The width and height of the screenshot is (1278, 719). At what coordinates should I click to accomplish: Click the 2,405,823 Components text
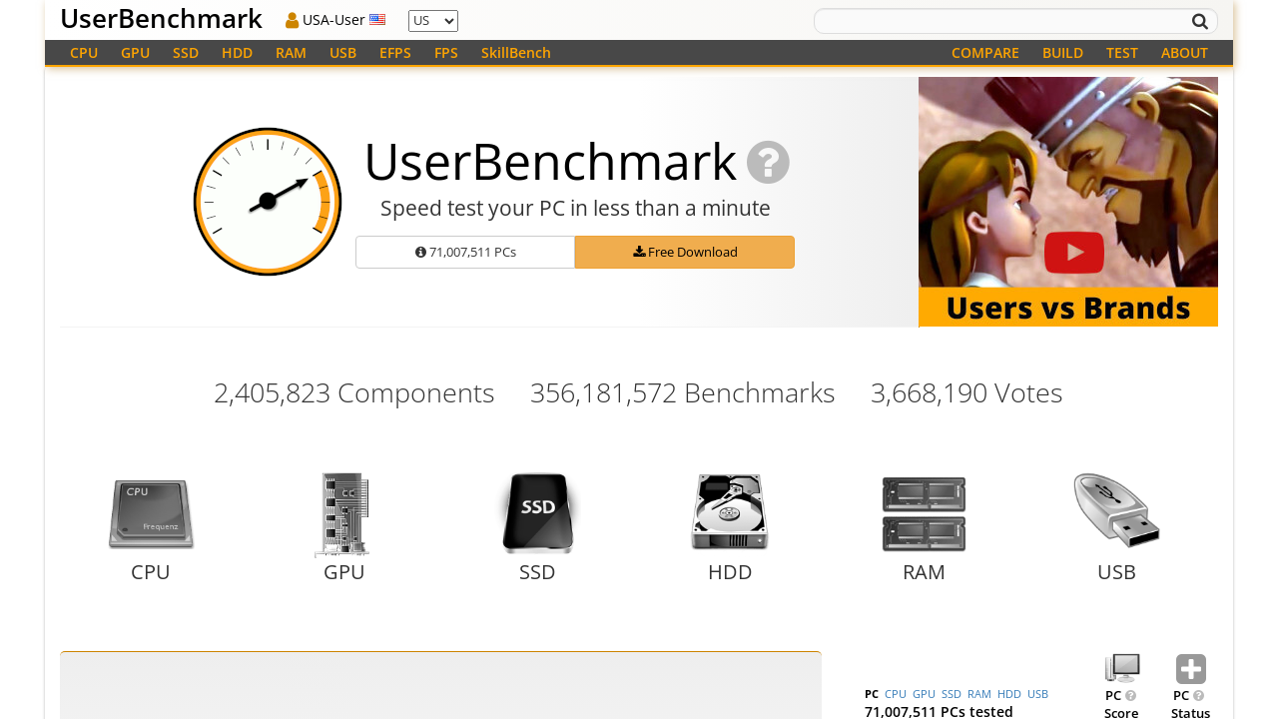[x=354, y=393]
